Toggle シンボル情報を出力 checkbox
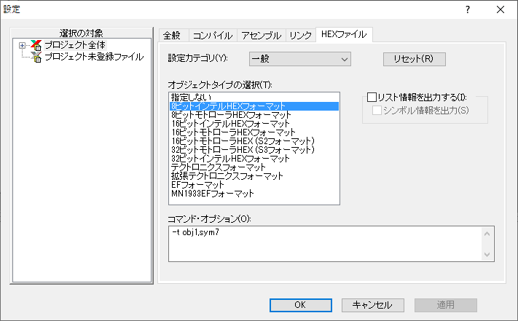This screenshot has width=518, height=321. tap(377, 110)
